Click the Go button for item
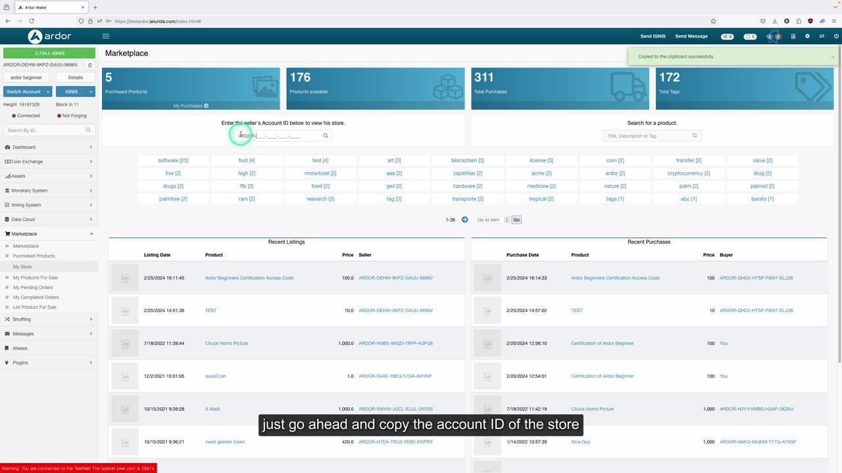The height and width of the screenshot is (473, 842). [x=516, y=219]
